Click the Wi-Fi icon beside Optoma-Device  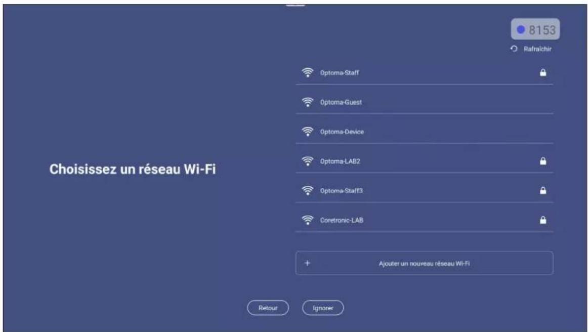[308, 132]
